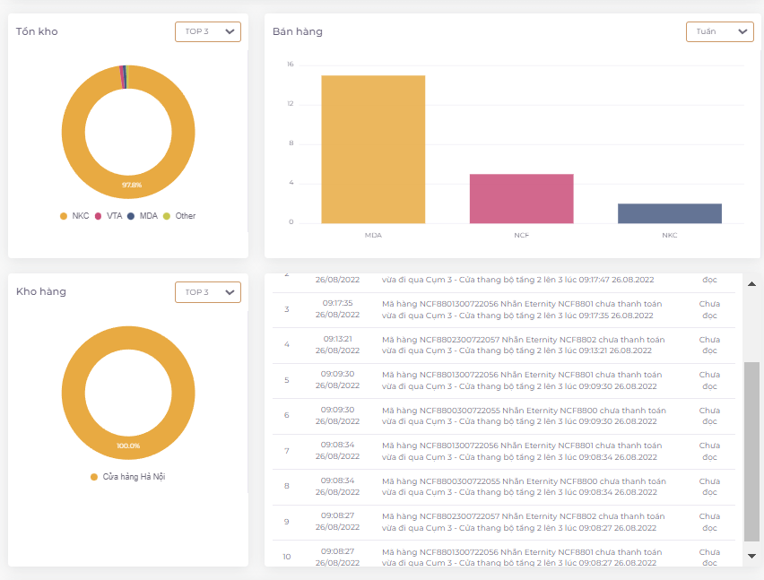764x580 pixels.
Task: Click Chưa đọc status on row 3
Action: 709,309
